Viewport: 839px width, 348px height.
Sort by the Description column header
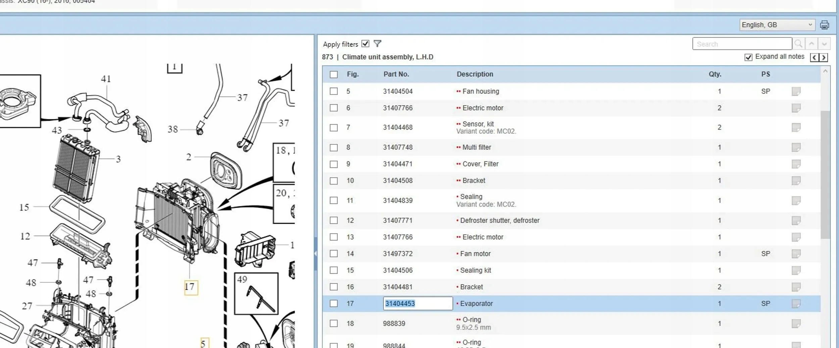475,74
